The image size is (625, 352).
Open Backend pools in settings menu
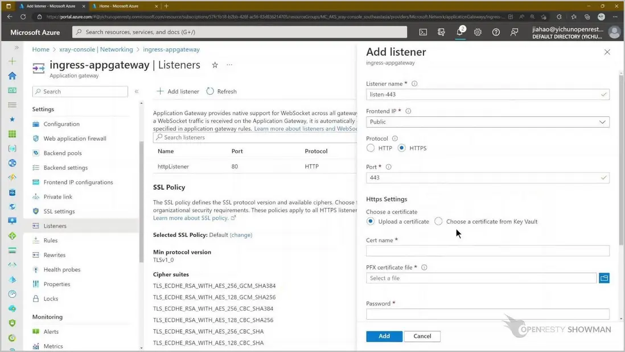[63, 153]
